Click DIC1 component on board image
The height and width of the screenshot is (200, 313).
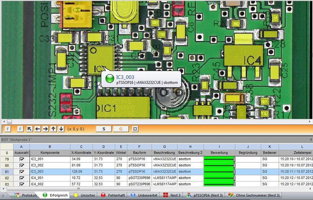pos(123,108)
